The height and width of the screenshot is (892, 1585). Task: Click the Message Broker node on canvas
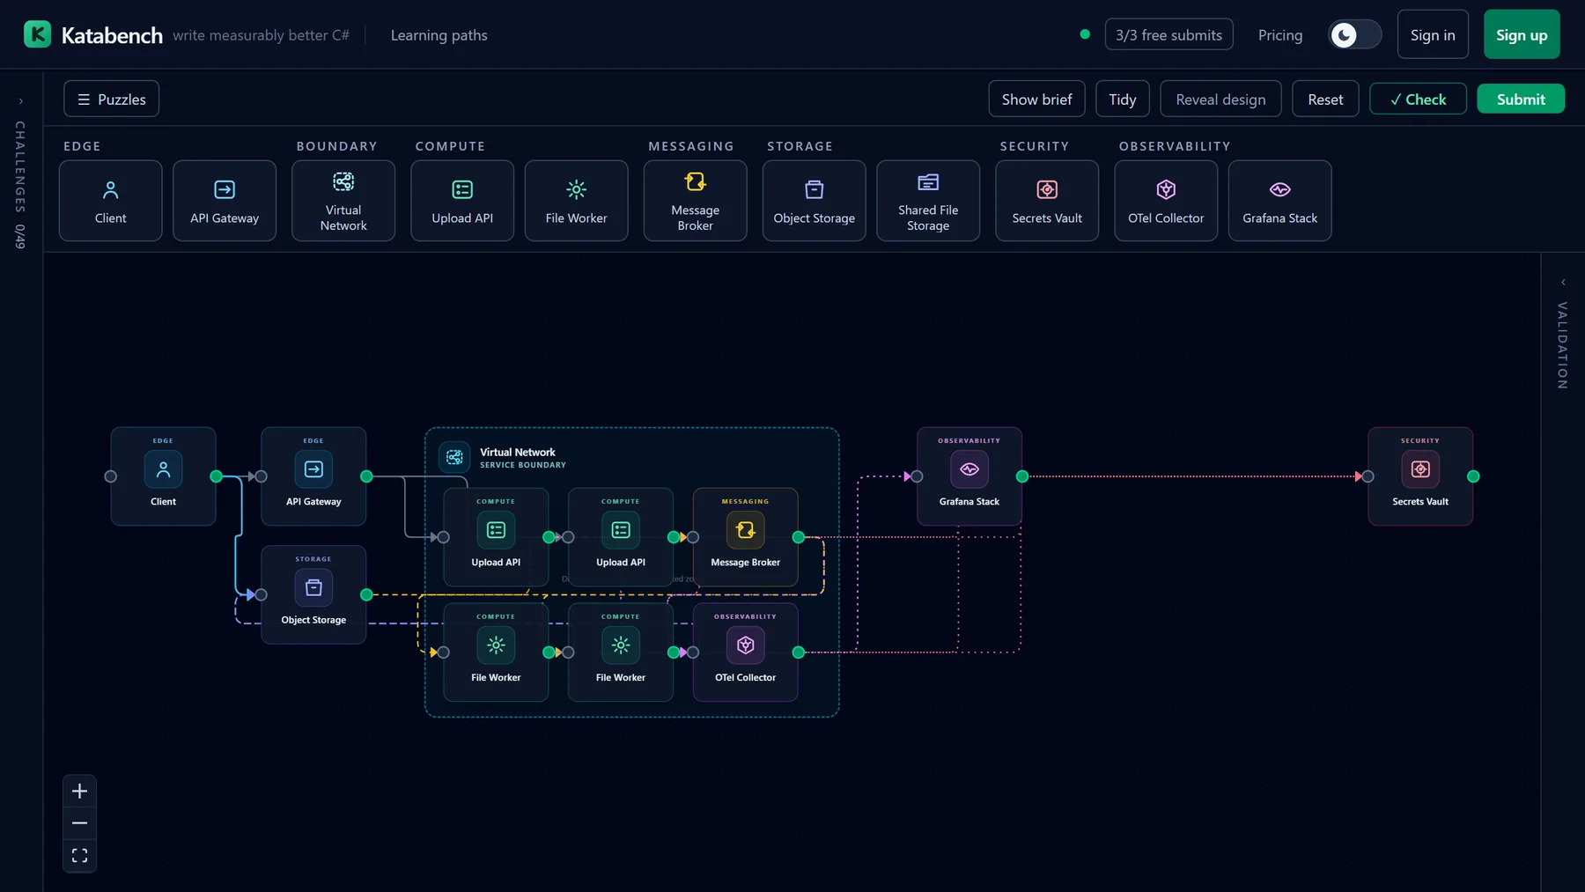point(746,537)
